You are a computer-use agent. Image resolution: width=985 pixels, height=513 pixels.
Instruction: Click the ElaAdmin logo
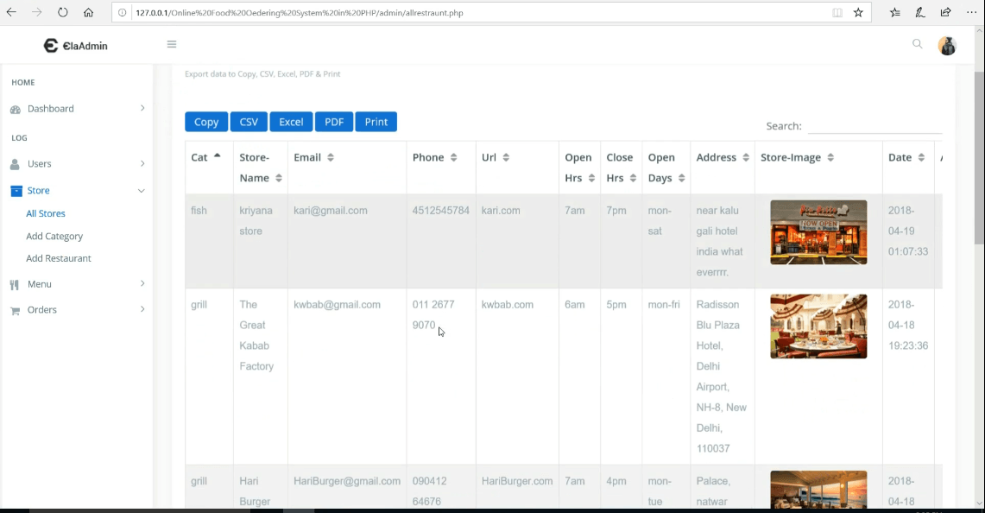pos(76,46)
